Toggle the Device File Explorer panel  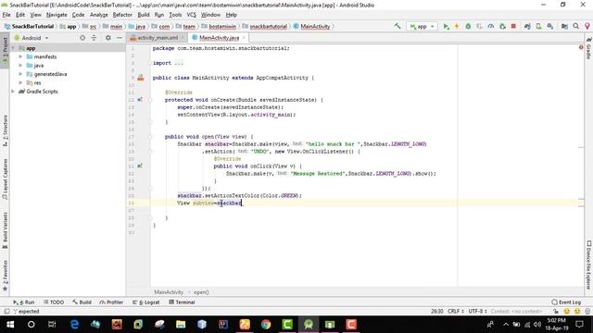(x=588, y=265)
